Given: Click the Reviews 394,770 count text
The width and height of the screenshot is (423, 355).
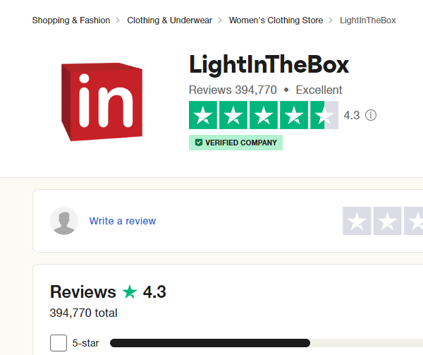Looking at the screenshot, I should pos(233,90).
